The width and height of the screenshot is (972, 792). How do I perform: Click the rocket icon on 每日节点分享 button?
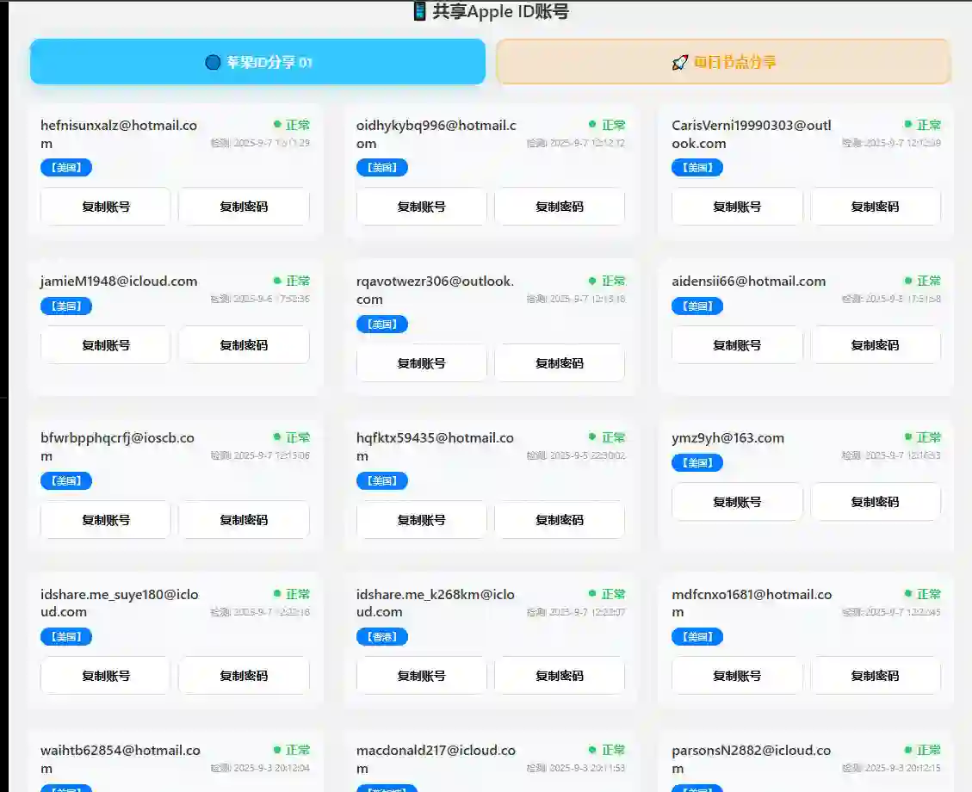click(x=680, y=61)
